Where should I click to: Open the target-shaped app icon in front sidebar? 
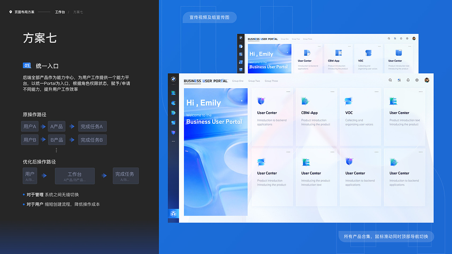[173, 113]
